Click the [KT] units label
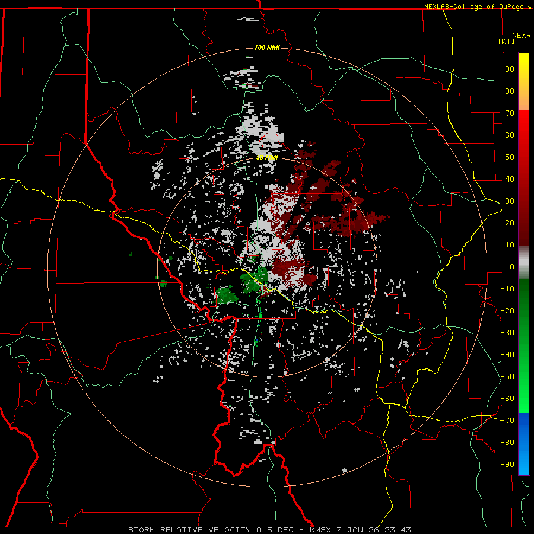534x534 pixels. (x=507, y=41)
